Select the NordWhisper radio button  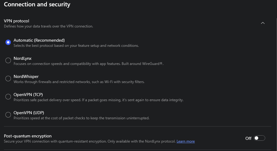point(8,79)
